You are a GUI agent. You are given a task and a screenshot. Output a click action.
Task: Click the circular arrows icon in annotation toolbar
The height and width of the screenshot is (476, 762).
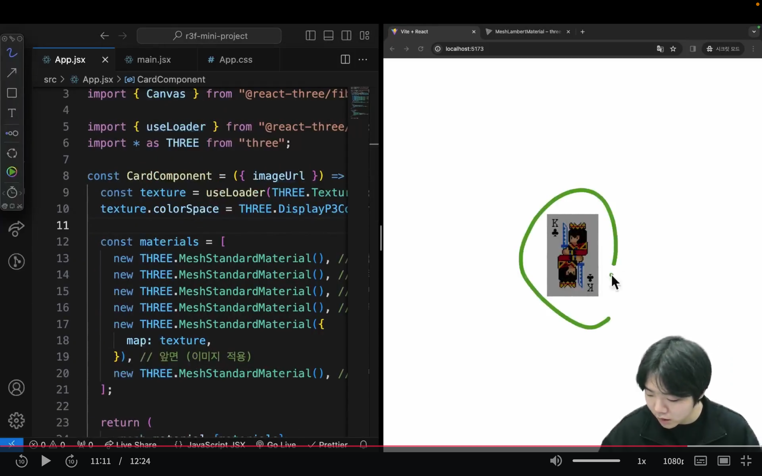pos(12,153)
